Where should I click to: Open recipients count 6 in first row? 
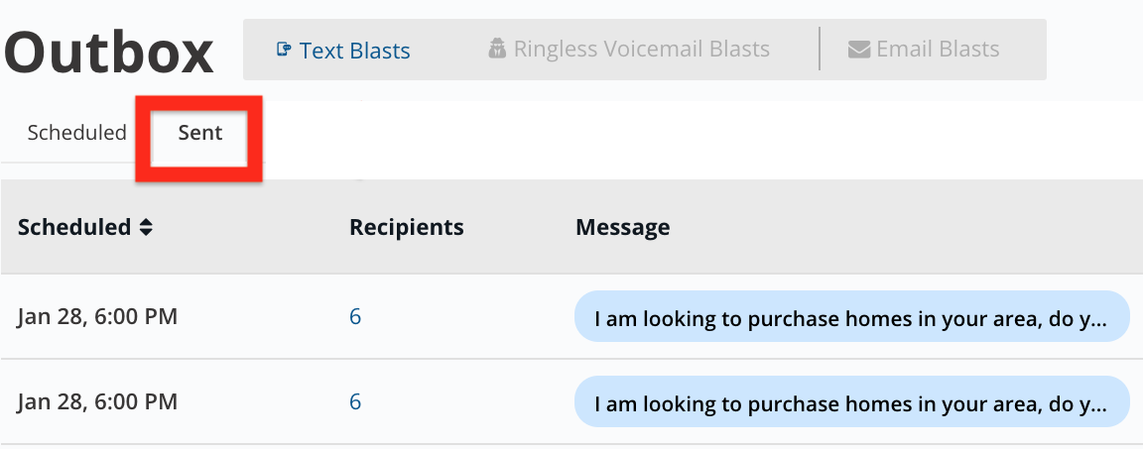coord(355,316)
